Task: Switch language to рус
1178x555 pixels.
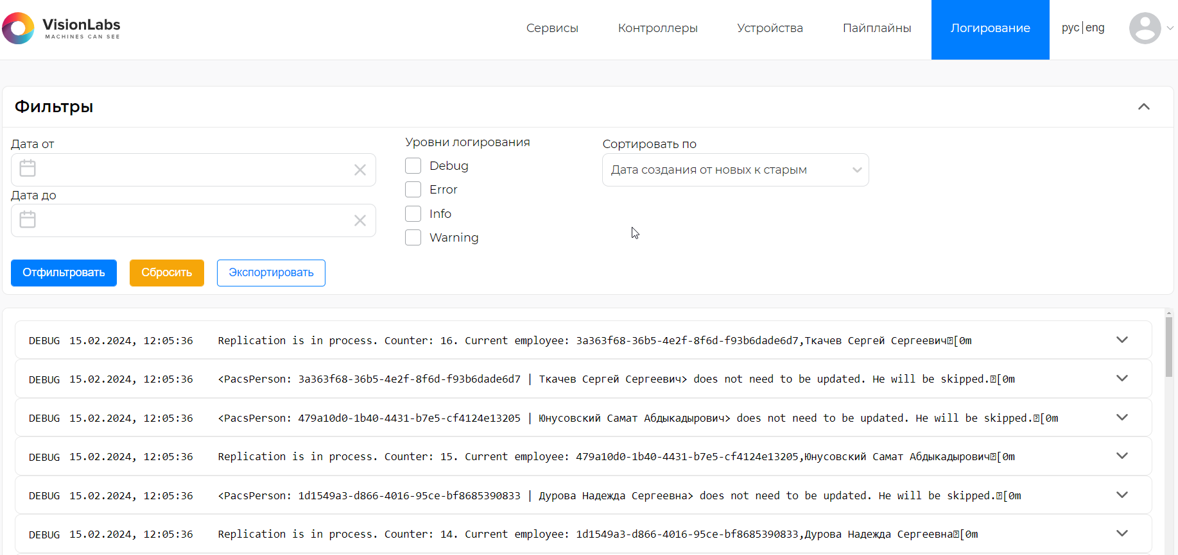Action: (1070, 28)
